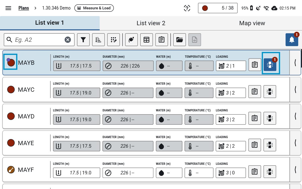Click the MAYF diameter field 226 | --
This screenshot has height=189, width=302.
[x=128, y=173]
